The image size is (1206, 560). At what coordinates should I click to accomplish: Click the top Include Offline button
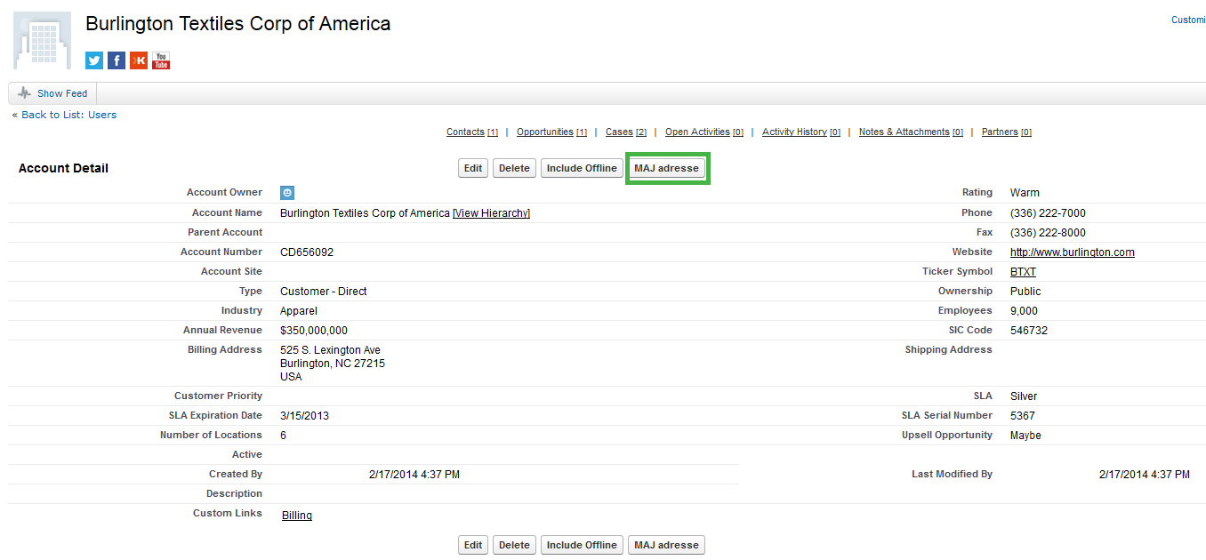tap(582, 168)
